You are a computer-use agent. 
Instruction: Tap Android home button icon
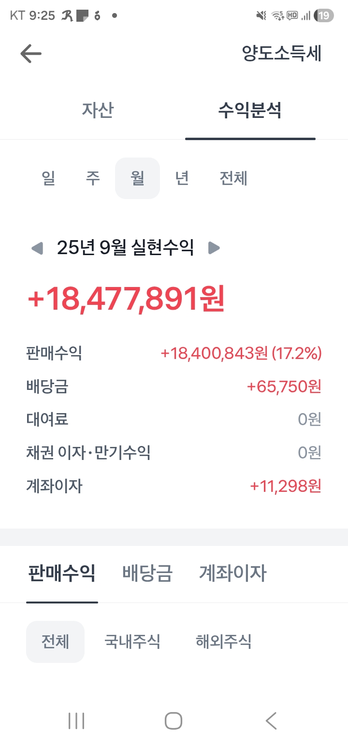pos(174,720)
